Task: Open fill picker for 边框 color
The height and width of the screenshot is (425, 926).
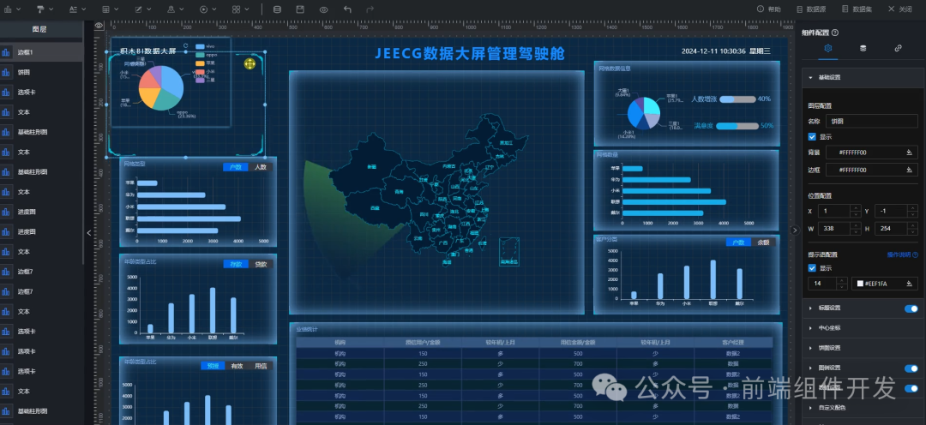Action: (x=910, y=170)
